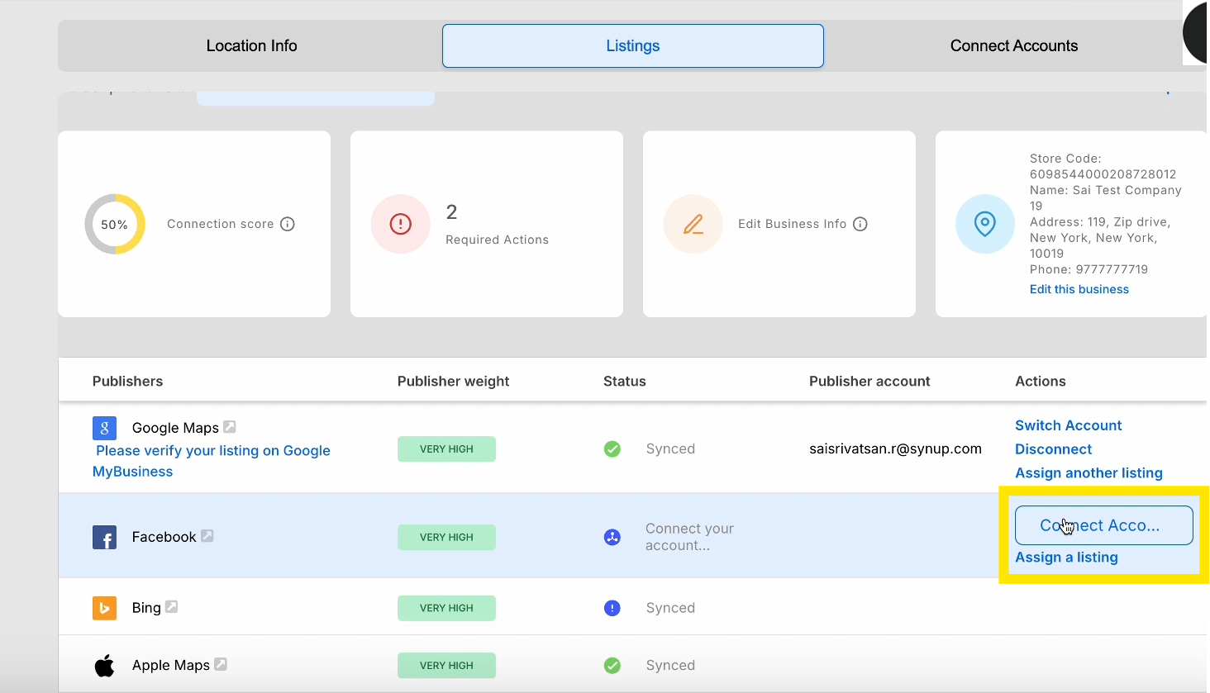
Task: Click the red Required Actions alert icon
Action: pyautogui.click(x=401, y=224)
